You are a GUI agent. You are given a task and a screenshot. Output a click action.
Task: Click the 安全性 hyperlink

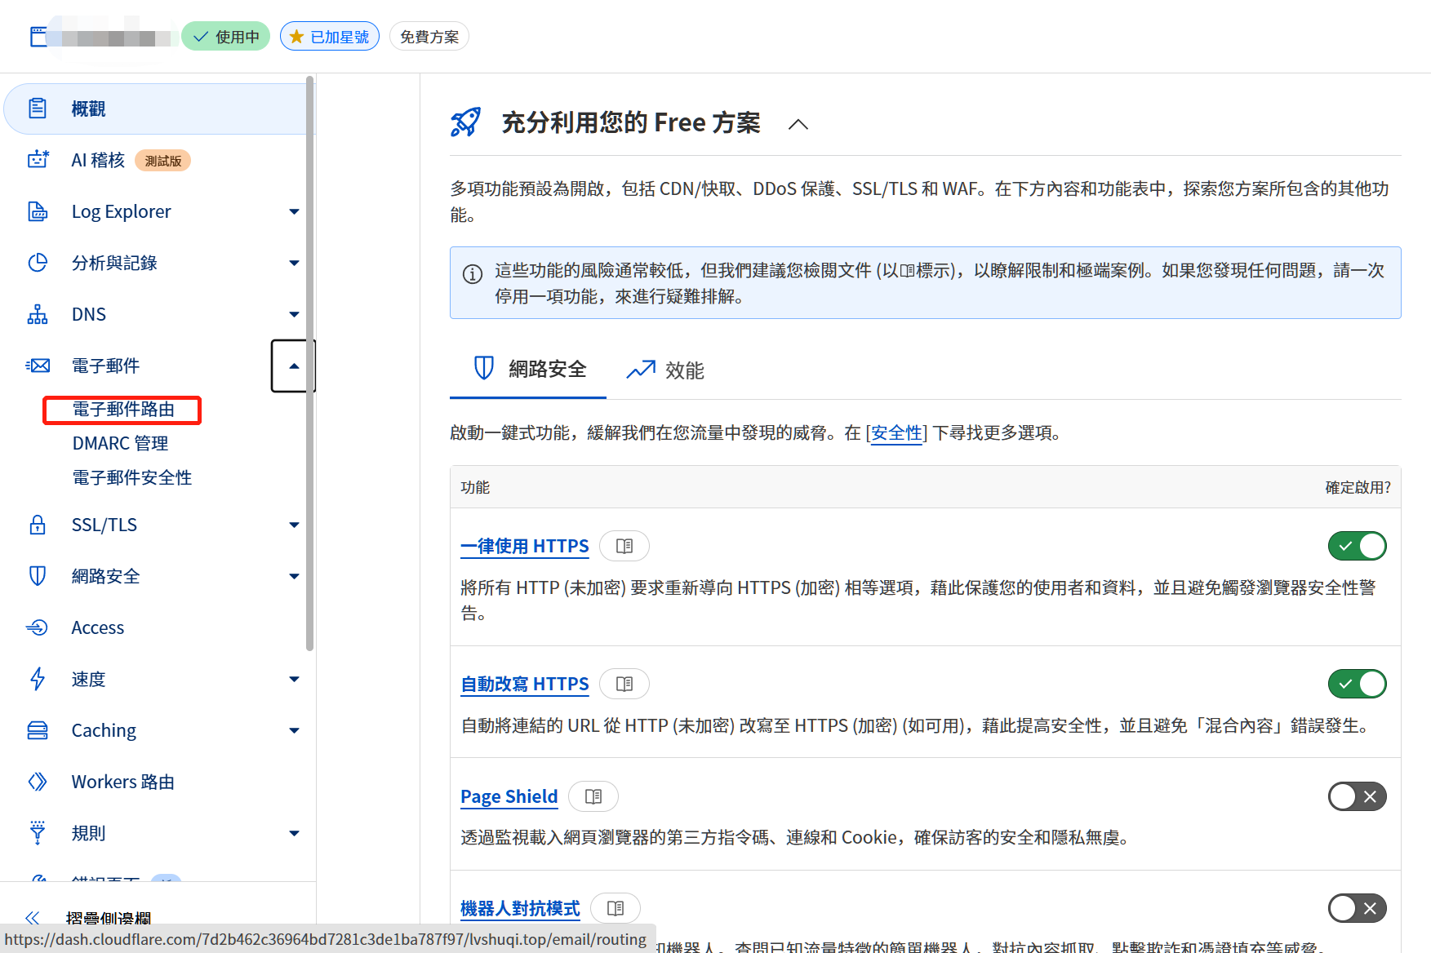tap(896, 432)
